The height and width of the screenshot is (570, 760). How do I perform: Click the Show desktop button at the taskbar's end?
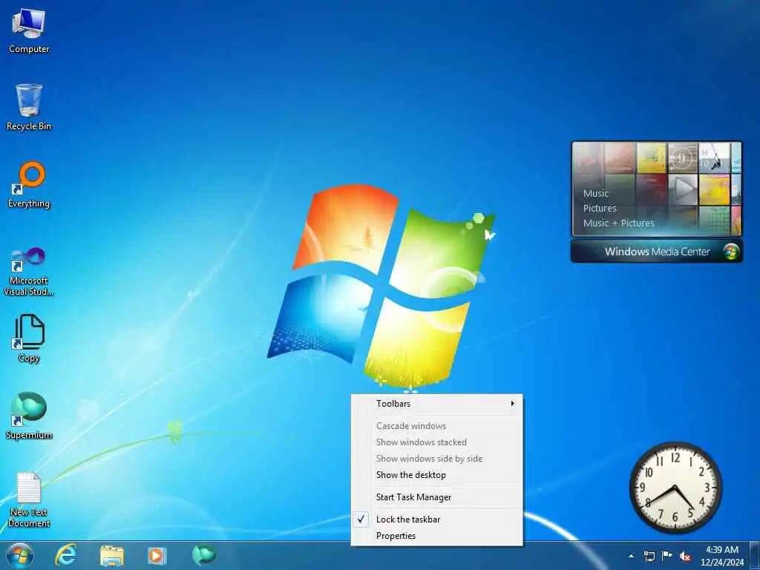(755, 555)
